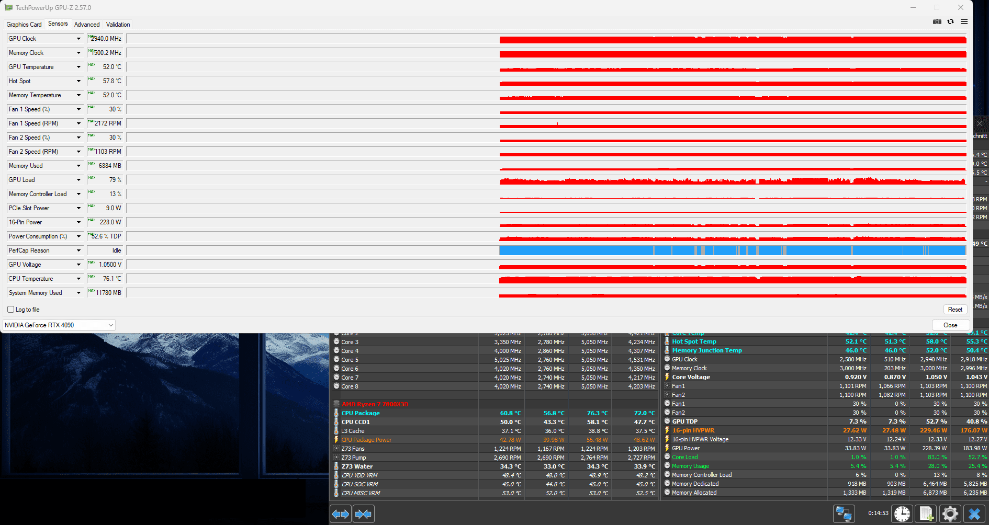The width and height of the screenshot is (989, 525).
Task: Click the GPU-Z refresh sensors icon
Action: (950, 21)
